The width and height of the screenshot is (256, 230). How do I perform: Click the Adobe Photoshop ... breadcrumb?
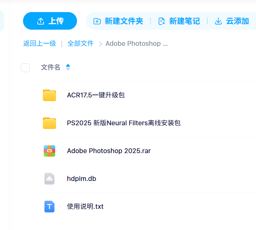tap(137, 44)
